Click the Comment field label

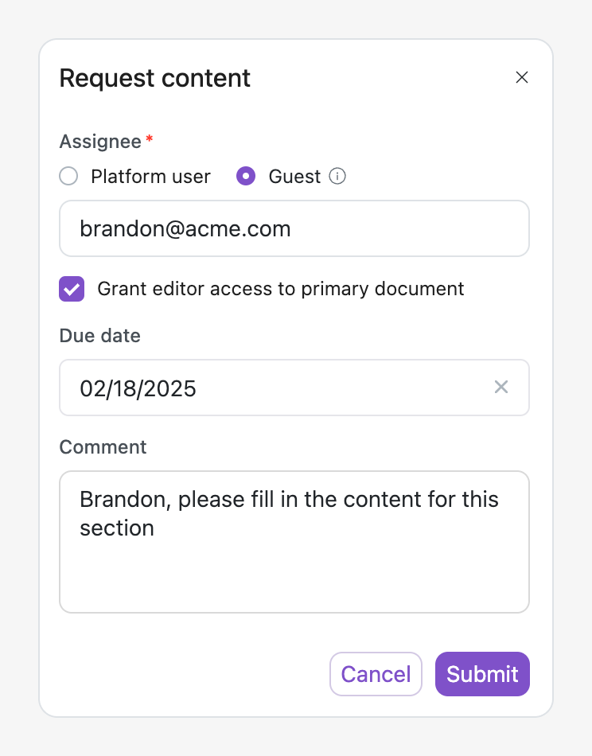[x=103, y=447]
